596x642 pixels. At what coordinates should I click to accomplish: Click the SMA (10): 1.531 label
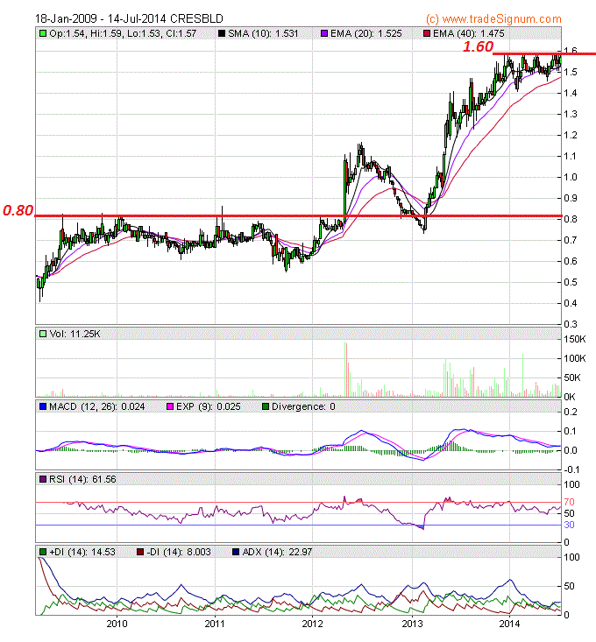click(x=263, y=33)
